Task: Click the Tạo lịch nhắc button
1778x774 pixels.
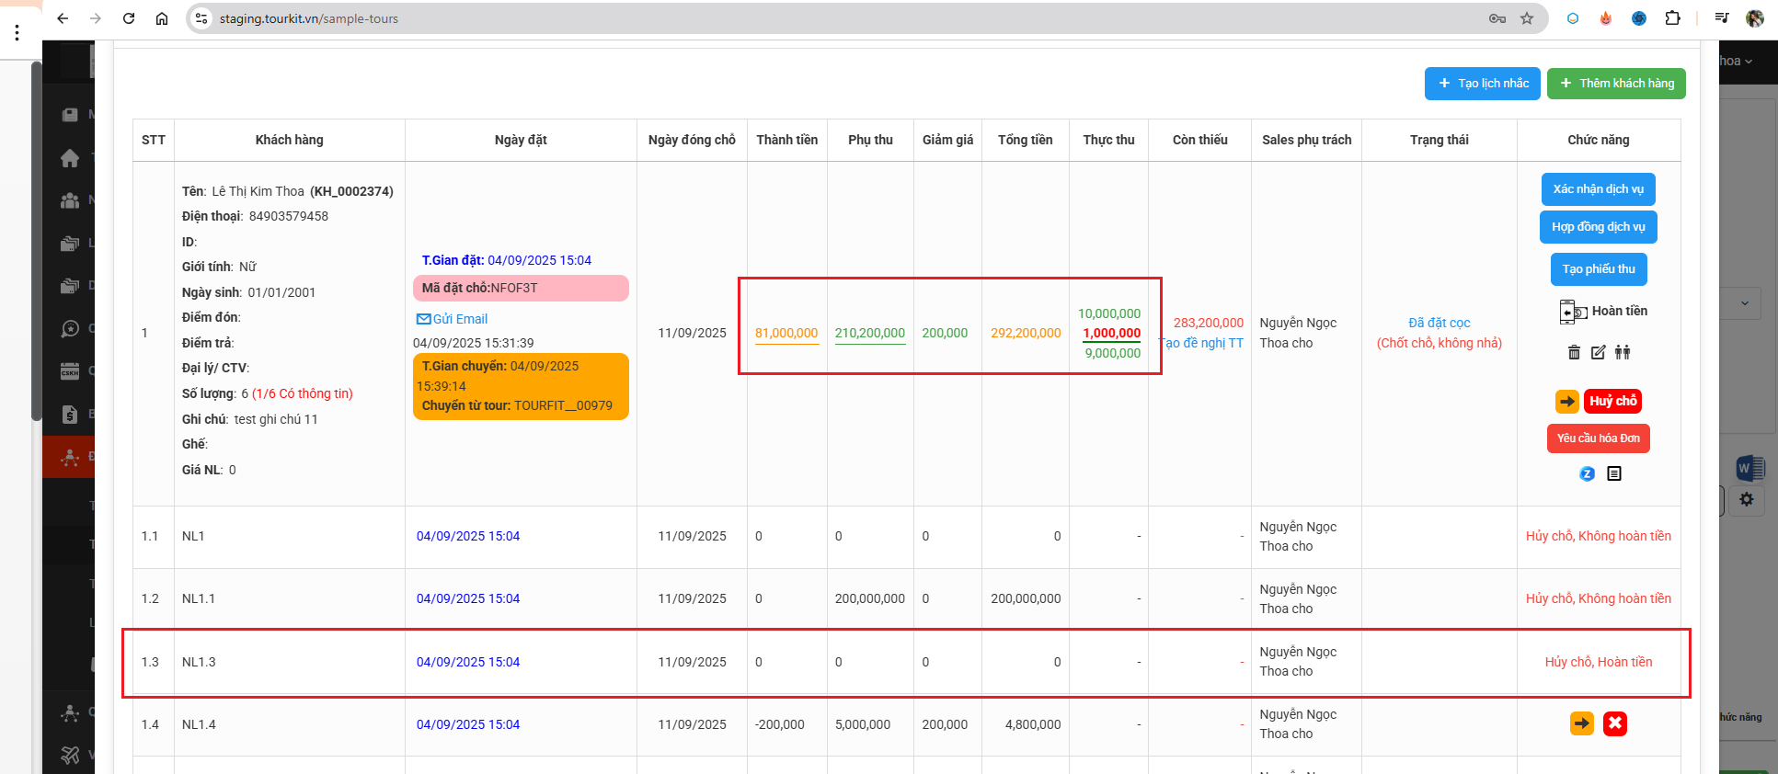Action: point(1482,84)
